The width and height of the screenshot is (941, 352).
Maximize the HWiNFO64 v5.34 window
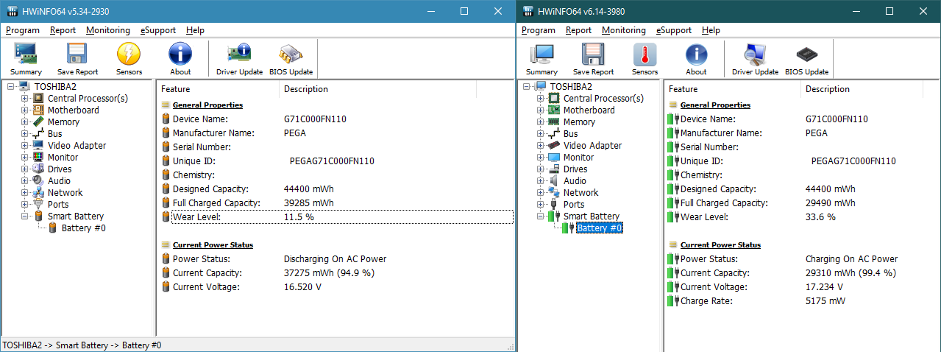(x=464, y=11)
